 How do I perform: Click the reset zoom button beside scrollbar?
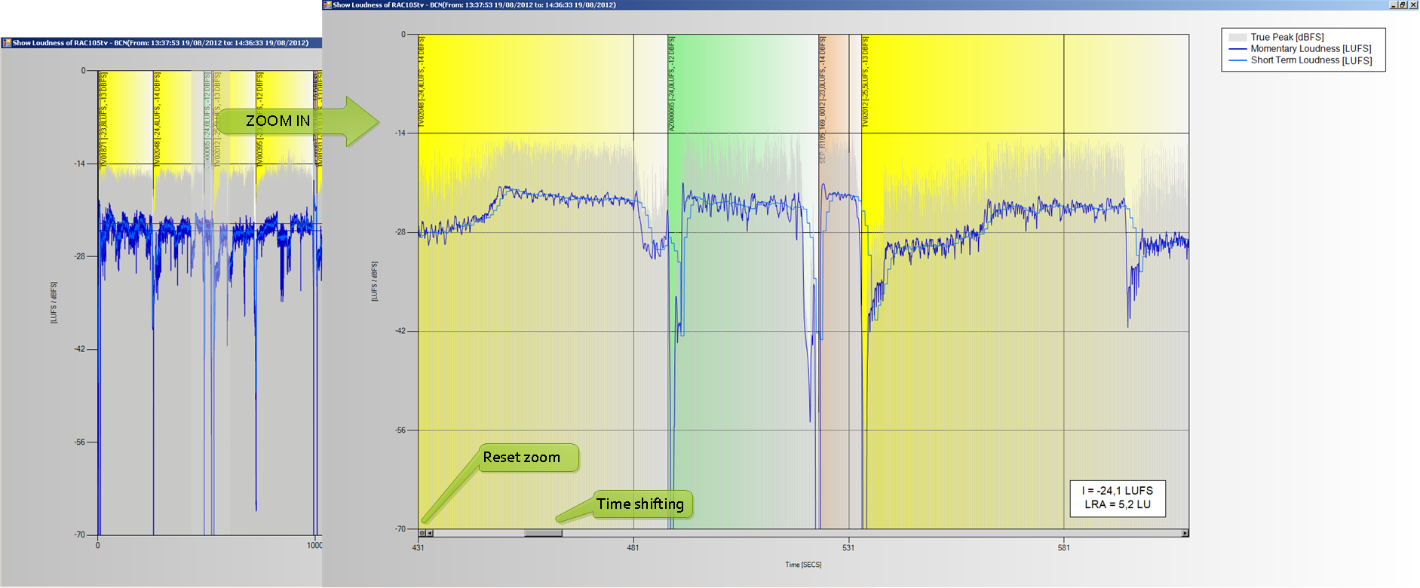pos(422,533)
